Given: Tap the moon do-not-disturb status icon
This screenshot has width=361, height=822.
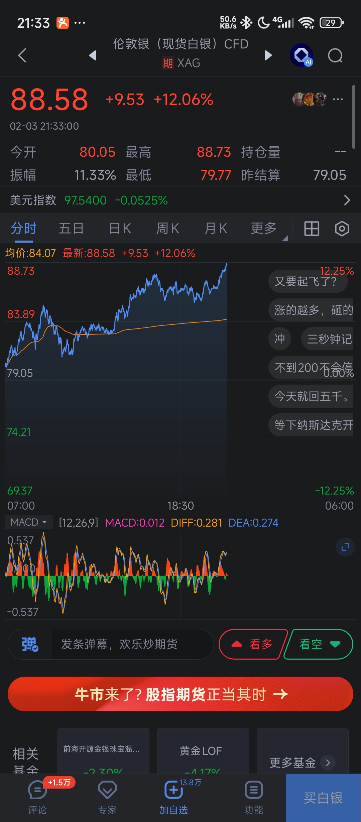Looking at the screenshot, I should [x=263, y=23].
